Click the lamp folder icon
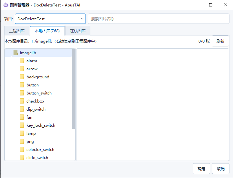This screenshot has height=178, width=233. [x=22, y=133]
